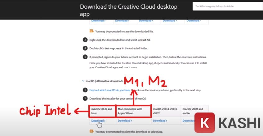Click the 'If prompted, sign in' step text

[148, 57]
